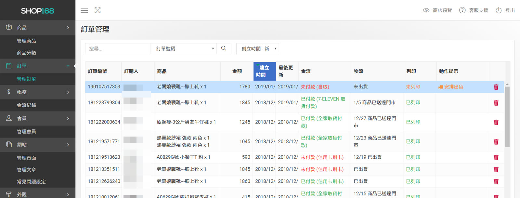Open 管理會員 in sidebar
This screenshot has width=520, height=198.
coord(26,131)
